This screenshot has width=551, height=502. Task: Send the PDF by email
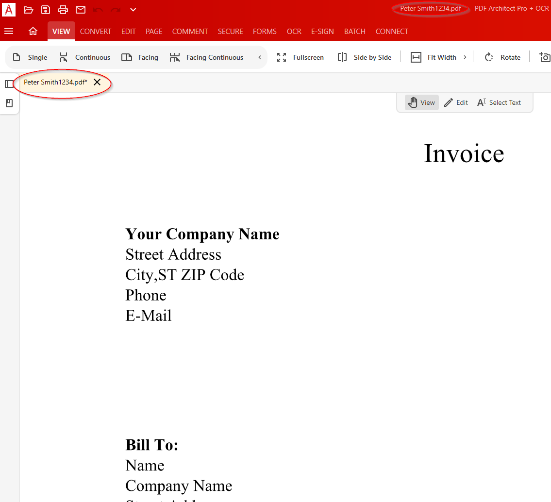click(x=80, y=9)
